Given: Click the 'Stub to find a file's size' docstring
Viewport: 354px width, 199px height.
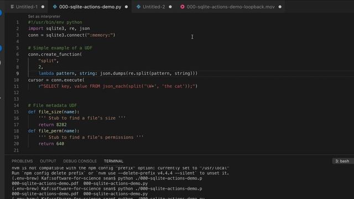Looking at the screenshot, I should tap(82, 118).
